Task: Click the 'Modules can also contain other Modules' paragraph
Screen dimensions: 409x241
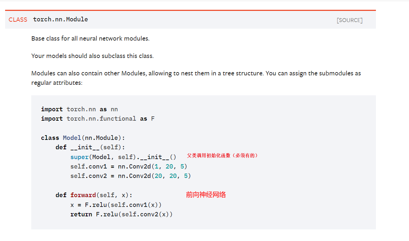Action: [x=196, y=73]
